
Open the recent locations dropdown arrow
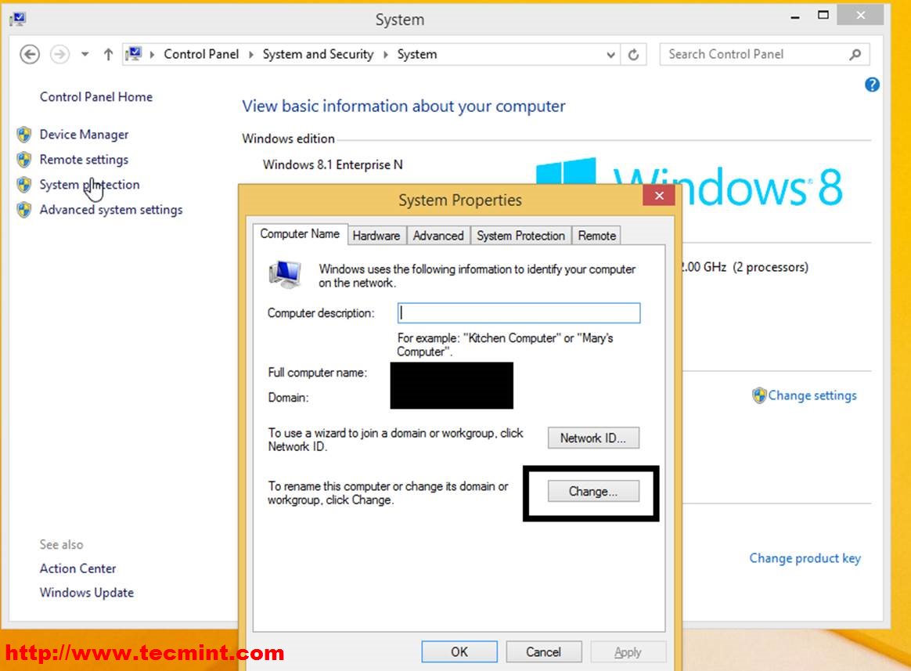click(x=85, y=55)
